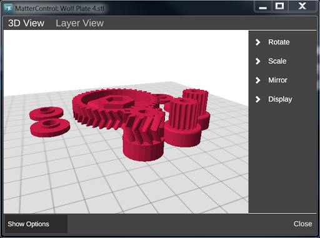
Task: Click the MatterControl logo in the title bar
Action: click(x=8, y=8)
